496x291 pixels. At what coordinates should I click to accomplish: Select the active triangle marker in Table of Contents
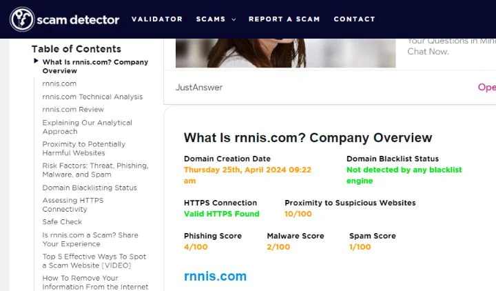[x=36, y=61]
